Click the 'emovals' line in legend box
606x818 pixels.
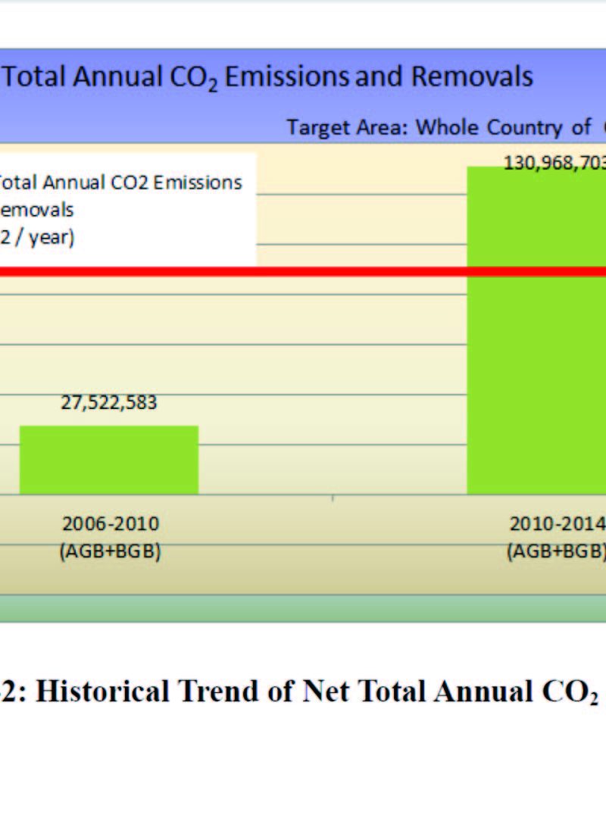point(36,210)
